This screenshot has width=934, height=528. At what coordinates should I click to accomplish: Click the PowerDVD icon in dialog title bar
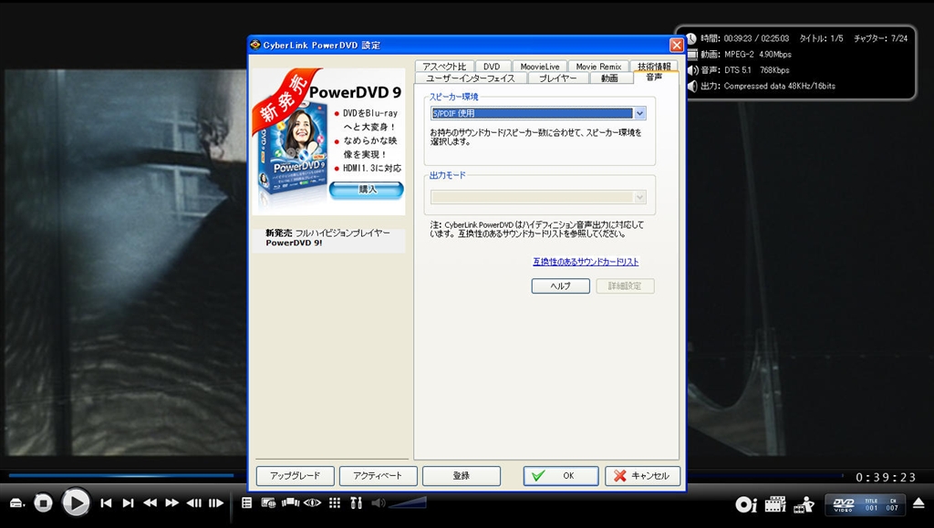pyautogui.click(x=255, y=45)
